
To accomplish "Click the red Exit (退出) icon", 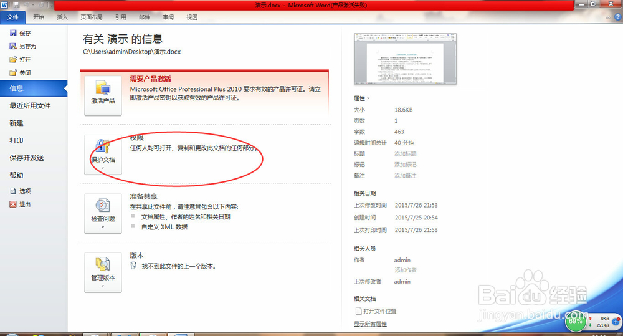I will point(13,204).
